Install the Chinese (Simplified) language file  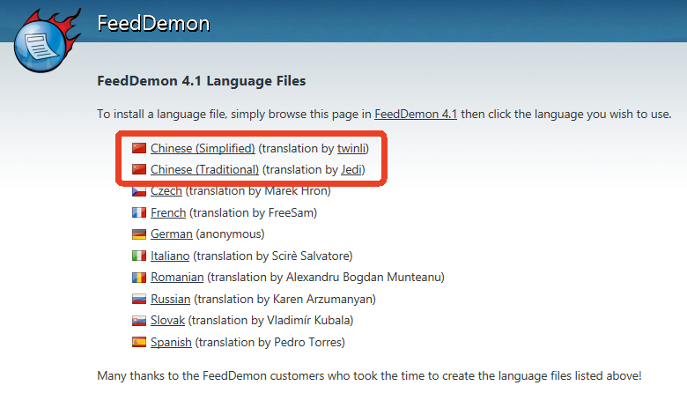(203, 148)
